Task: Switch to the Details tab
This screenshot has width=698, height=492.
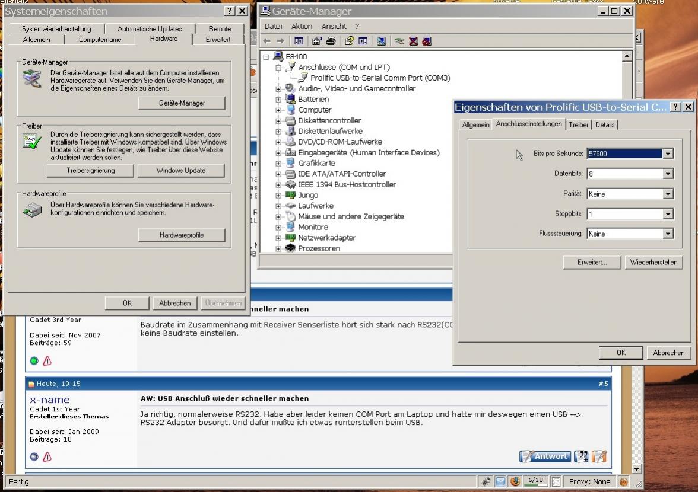Action: click(605, 125)
